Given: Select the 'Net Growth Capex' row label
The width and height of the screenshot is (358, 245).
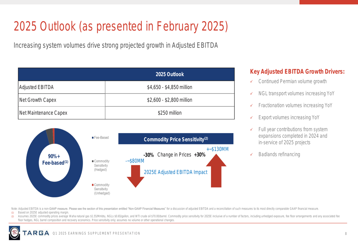Looking at the screenshot, I should pyautogui.click(x=38, y=100).
